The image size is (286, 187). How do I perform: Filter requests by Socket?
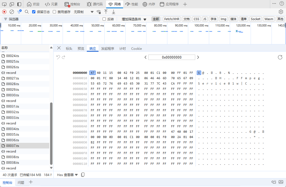(255, 19)
